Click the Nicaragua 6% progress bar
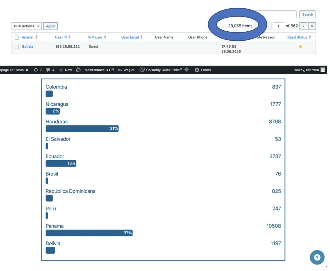Image resolution: width=330 pixels, height=271 pixels. [x=53, y=111]
